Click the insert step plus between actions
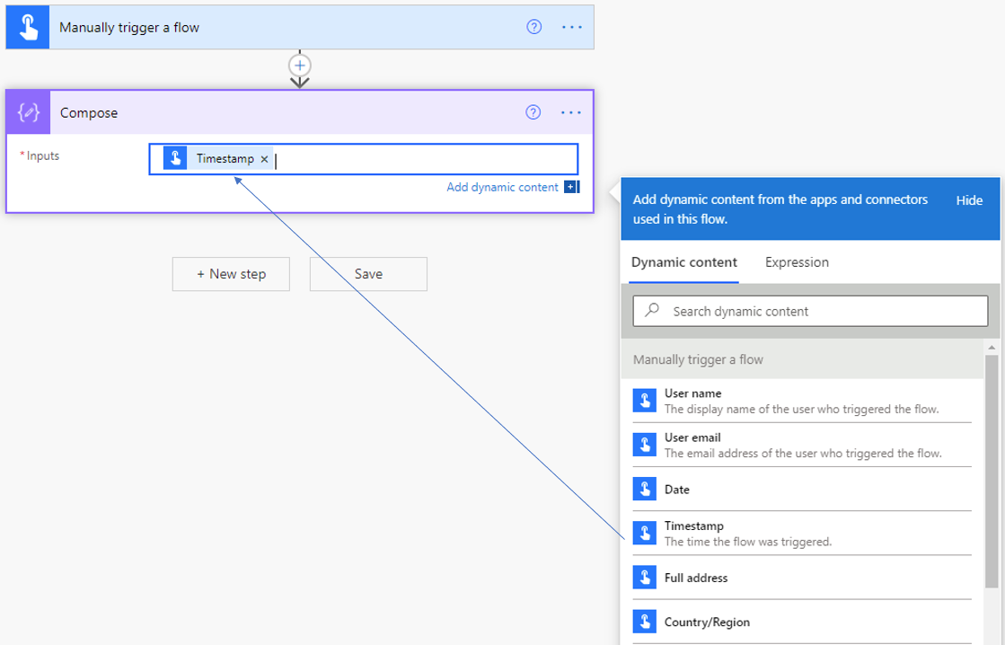The height and width of the screenshot is (645, 1005). [x=300, y=65]
